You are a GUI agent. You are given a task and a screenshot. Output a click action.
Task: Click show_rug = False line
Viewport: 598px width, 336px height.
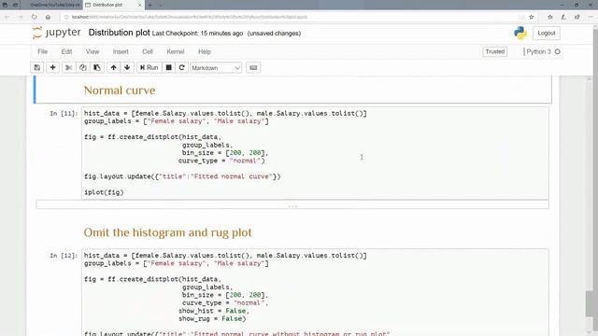(212, 318)
